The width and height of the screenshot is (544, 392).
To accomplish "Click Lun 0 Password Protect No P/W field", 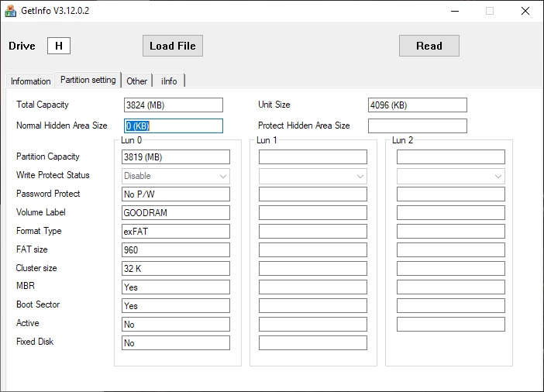I will point(176,194).
